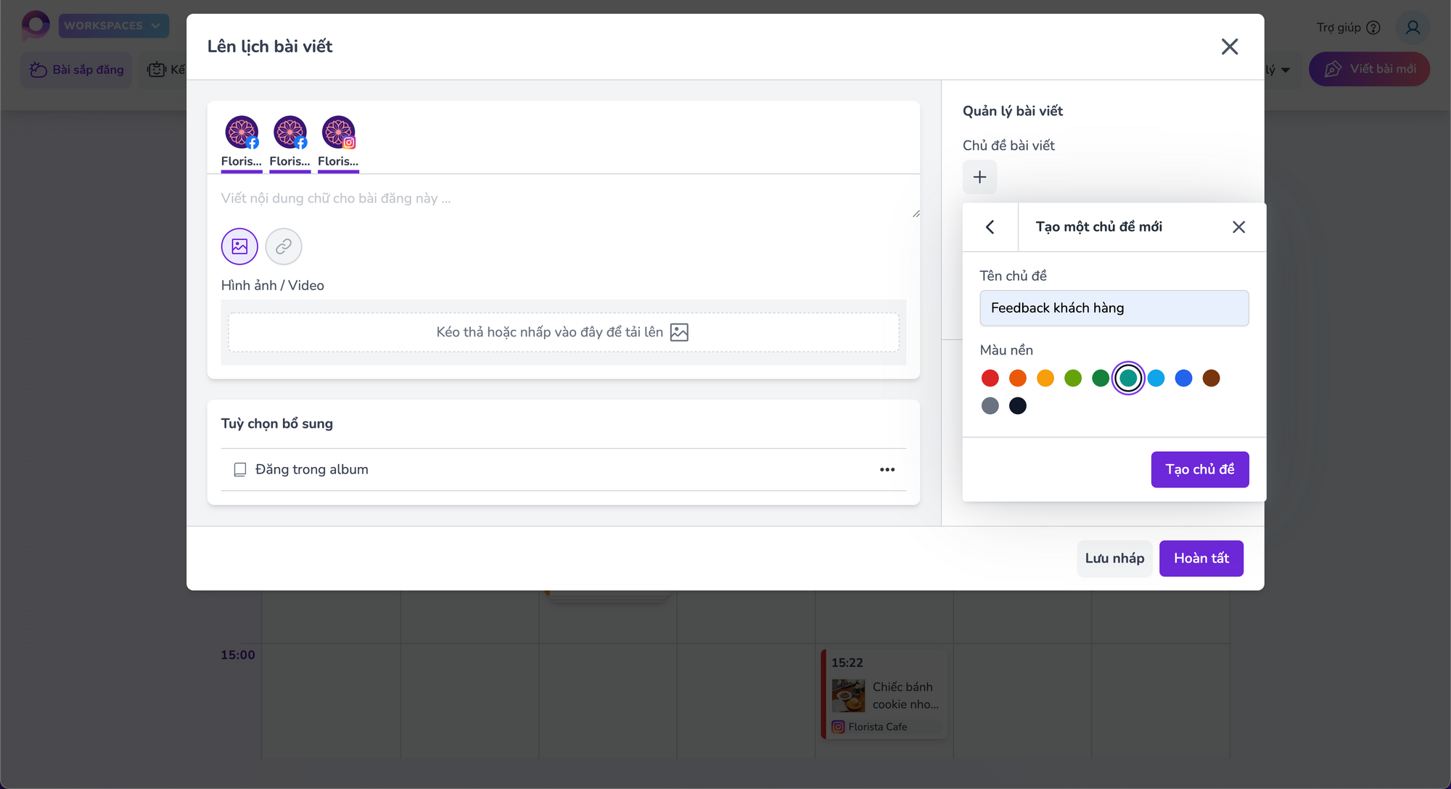
Task: Click the app logo in top left
Action: coord(36,25)
